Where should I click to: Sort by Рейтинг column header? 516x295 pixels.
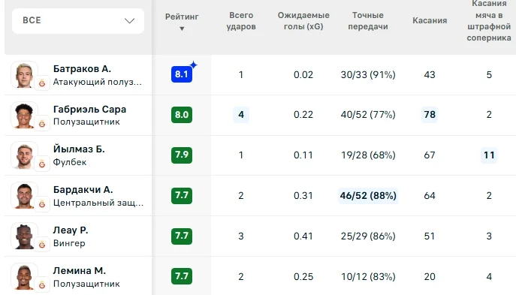click(182, 17)
